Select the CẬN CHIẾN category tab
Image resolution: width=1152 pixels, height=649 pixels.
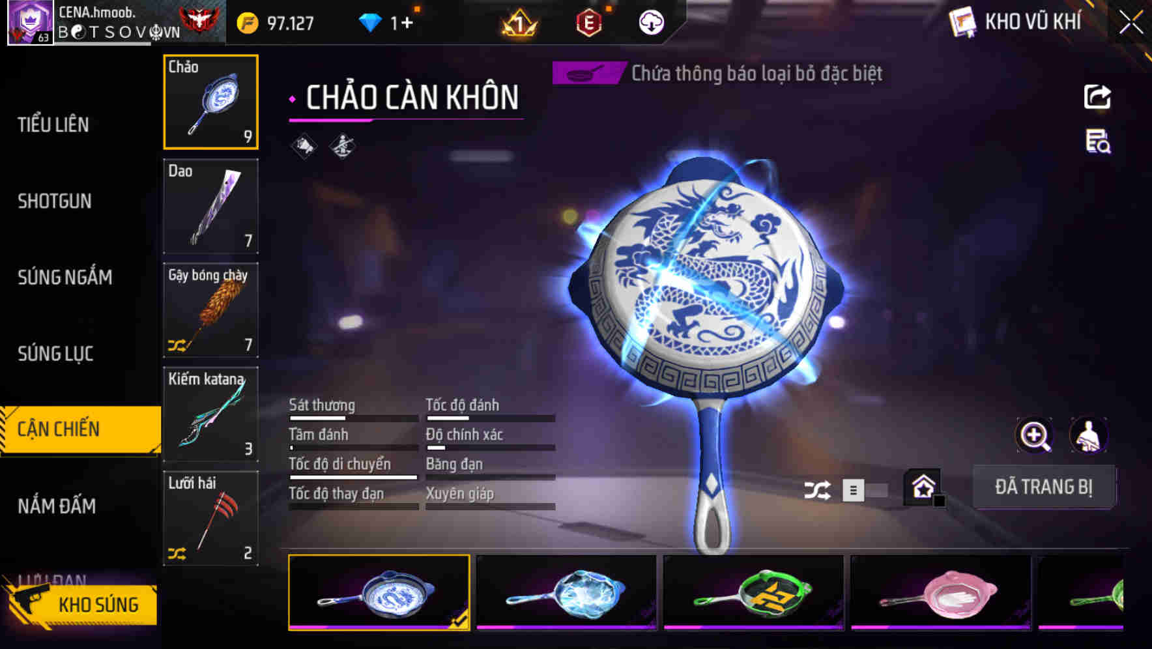81,429
